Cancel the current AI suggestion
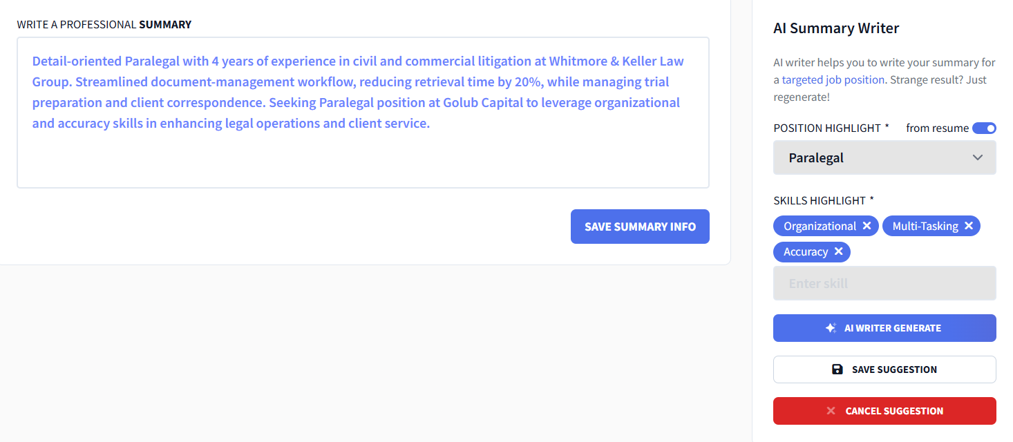This screenshot has height=442, width=1013. pyautogui.click(x=884, y=411)
